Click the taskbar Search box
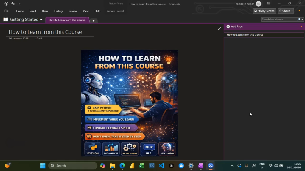The image size is (305, 171). (x=73, y=166)
